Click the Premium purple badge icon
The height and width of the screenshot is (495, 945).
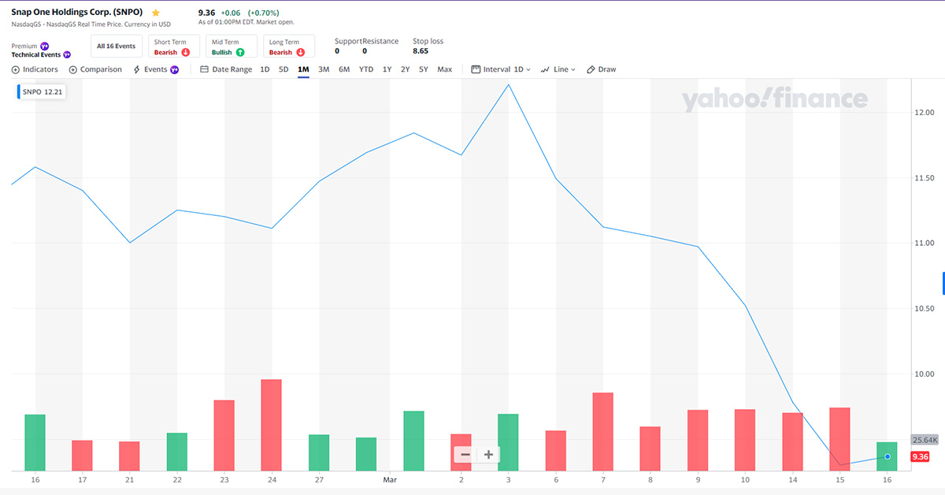pos(44,46)
